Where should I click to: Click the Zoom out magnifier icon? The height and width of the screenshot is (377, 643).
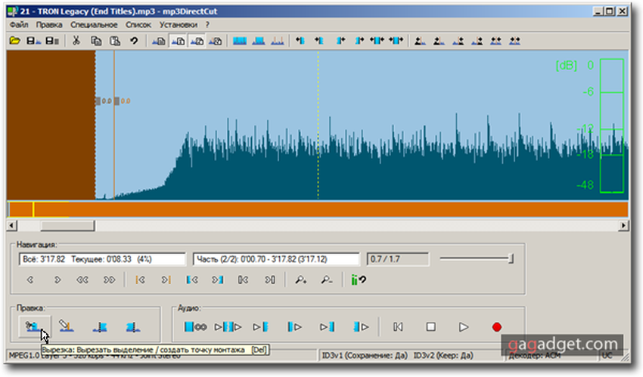pyautogui.click(x=326, y=280)
